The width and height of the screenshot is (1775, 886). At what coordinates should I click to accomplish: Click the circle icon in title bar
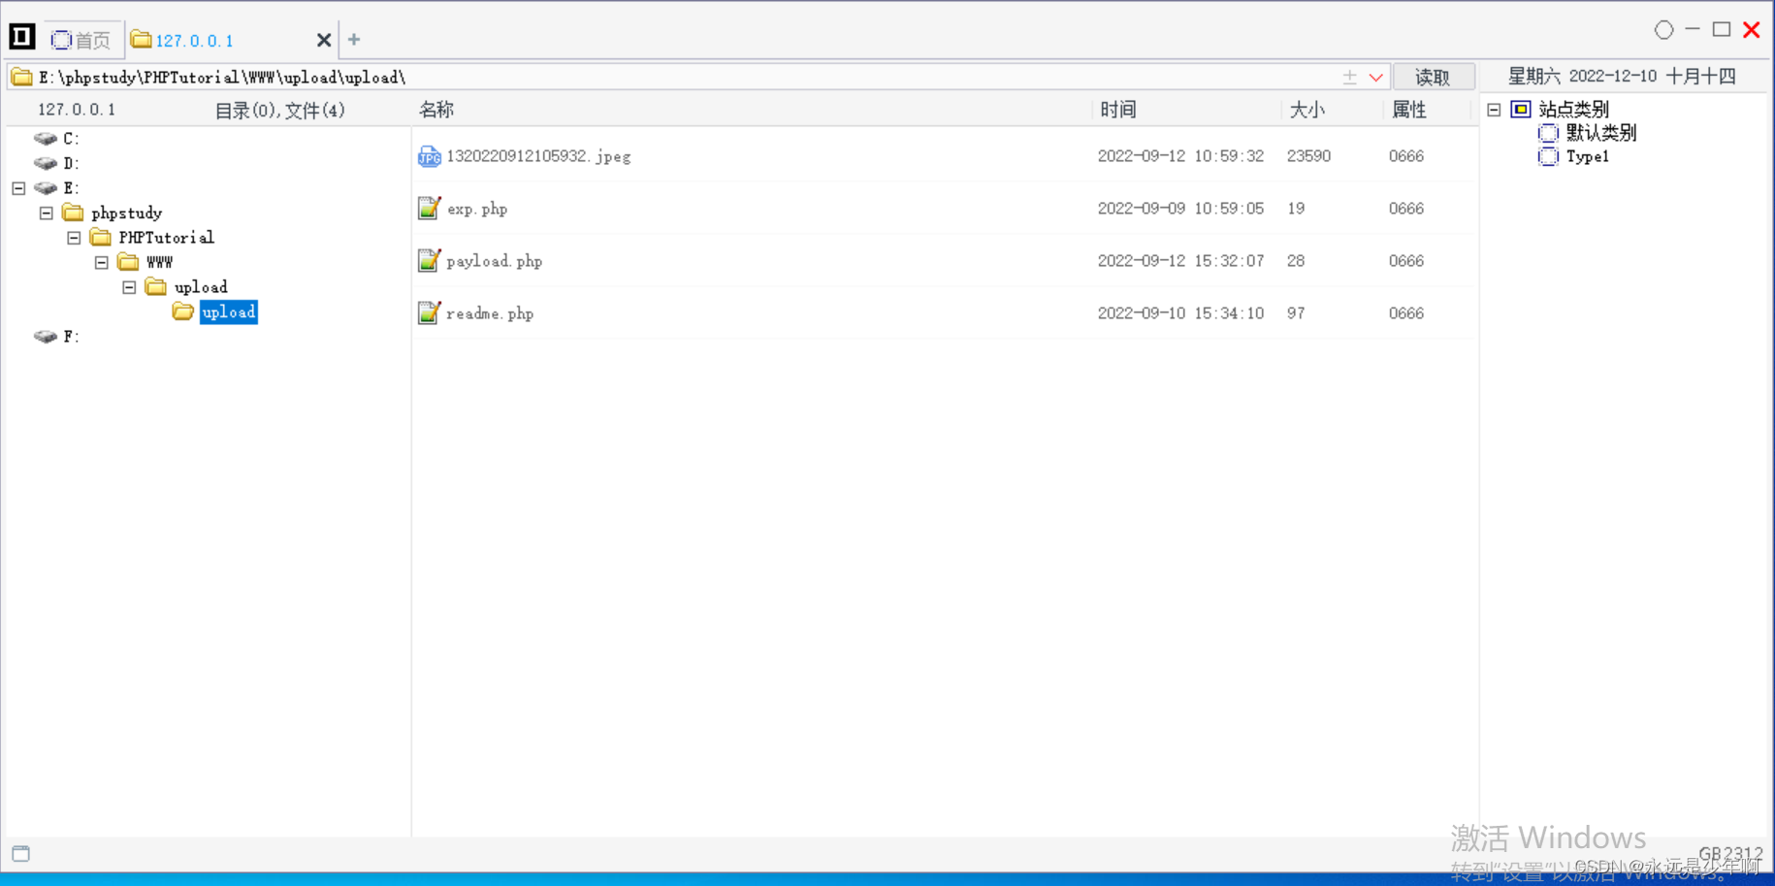[x=1663, y=30]
